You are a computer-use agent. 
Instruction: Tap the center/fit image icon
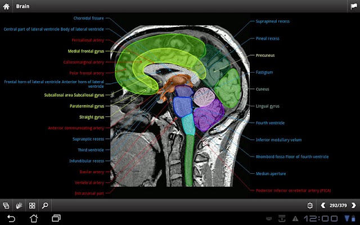(x=310, y=205)
